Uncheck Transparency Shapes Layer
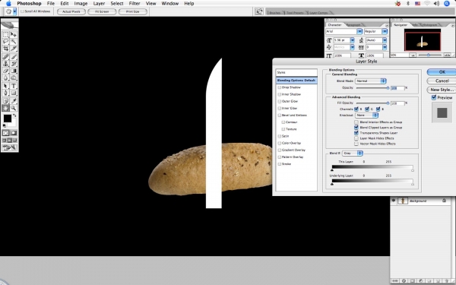The height and width of the screenshot is (285, 456). tap(356, 133)
